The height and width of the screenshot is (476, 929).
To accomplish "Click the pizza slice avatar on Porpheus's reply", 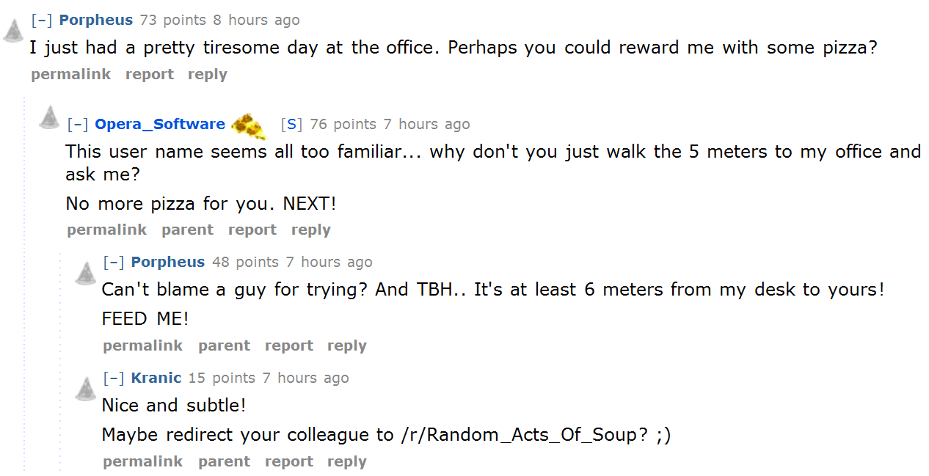I will (86, 273).
